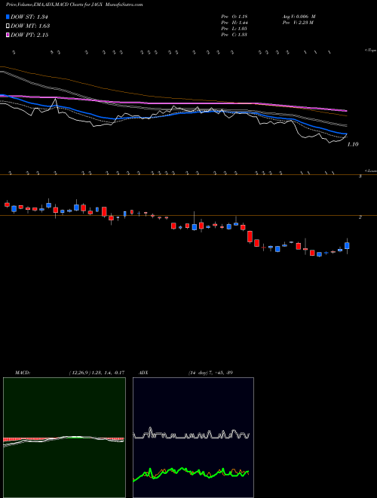Screen dimensions: 377x498
Task: Click the 1.10 price label on EMA chart
Action: click(x=353, y=145)
